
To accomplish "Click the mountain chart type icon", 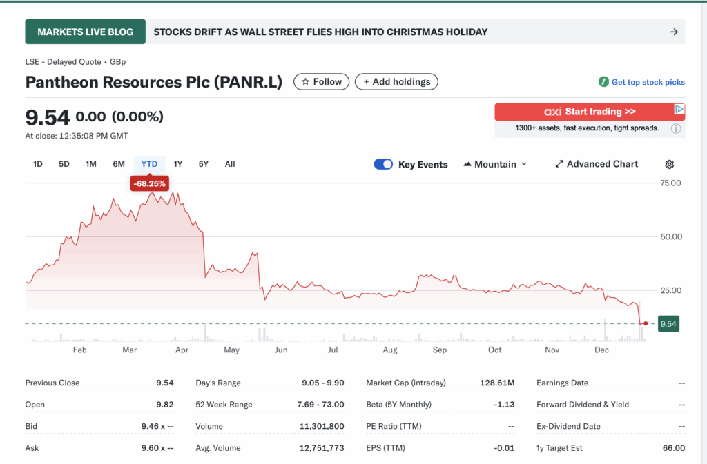I will pos(469,164).
